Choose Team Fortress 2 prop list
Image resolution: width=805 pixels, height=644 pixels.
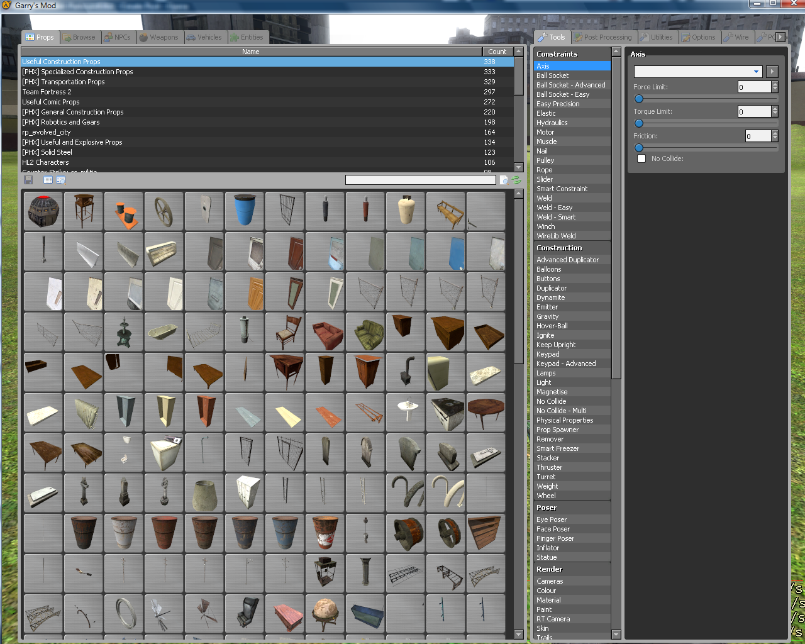(x=47, y=92)
